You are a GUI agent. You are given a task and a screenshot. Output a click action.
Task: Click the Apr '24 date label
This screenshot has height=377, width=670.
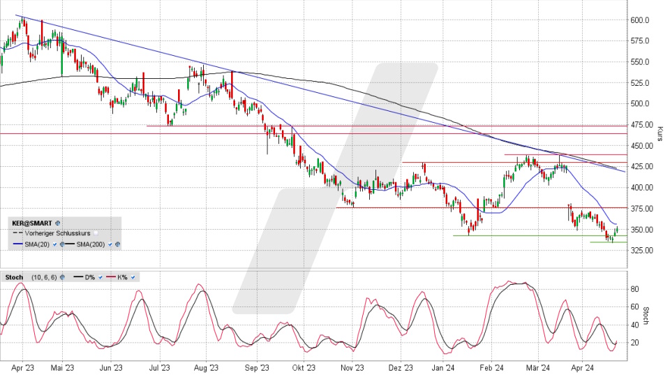582,368
